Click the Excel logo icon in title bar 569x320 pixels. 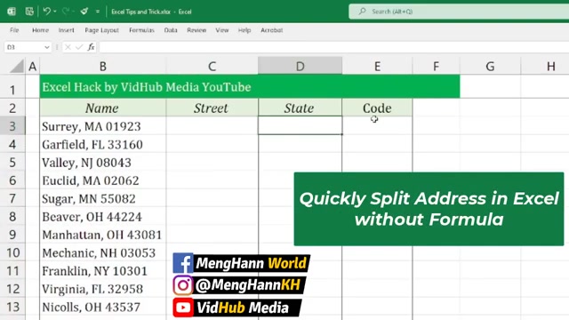coord(12,12)
